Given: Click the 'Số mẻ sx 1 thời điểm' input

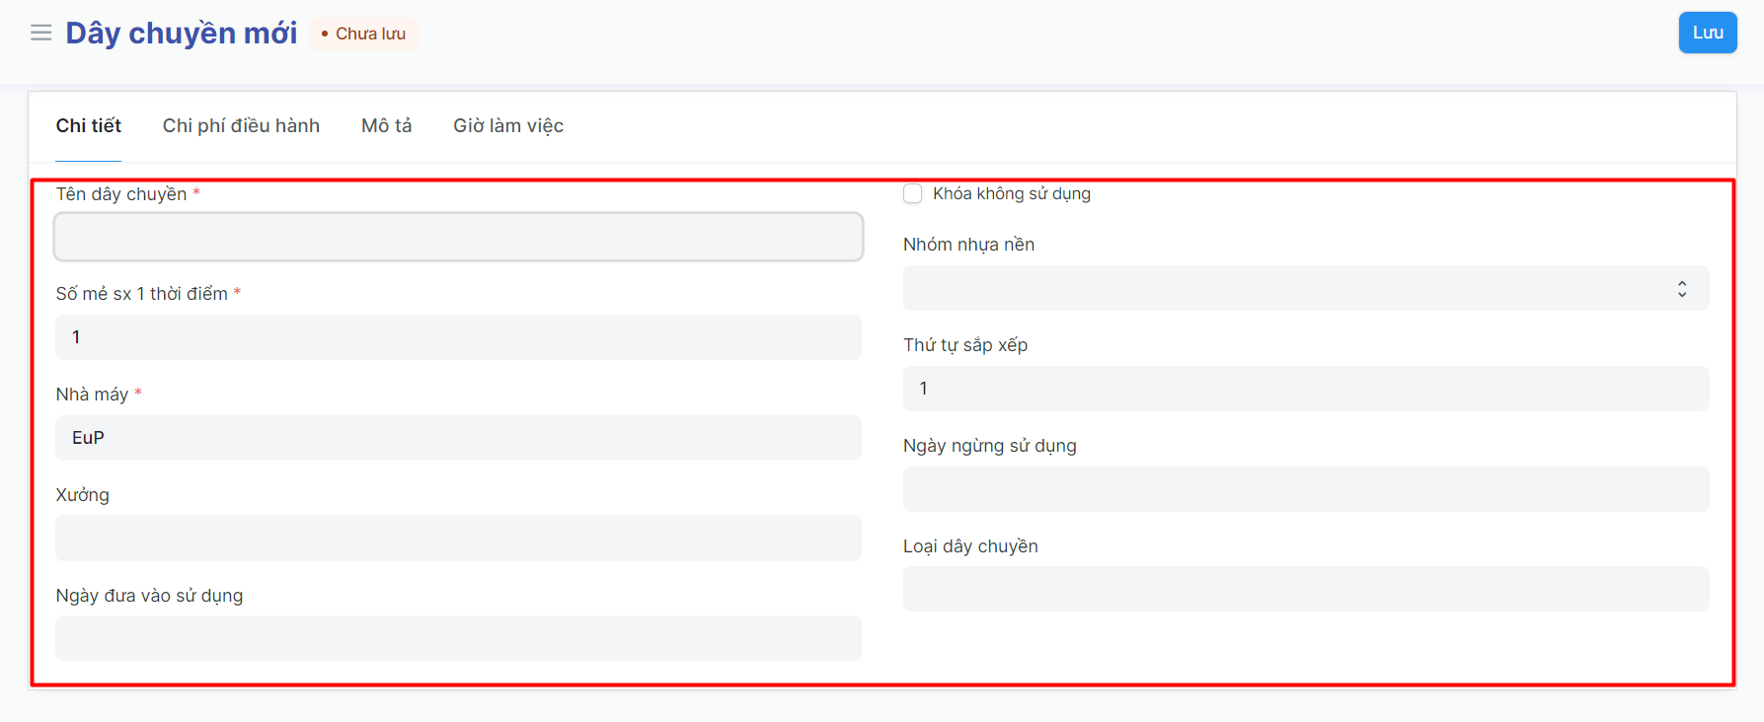Looking at the screenshot, I should [458, 337].
